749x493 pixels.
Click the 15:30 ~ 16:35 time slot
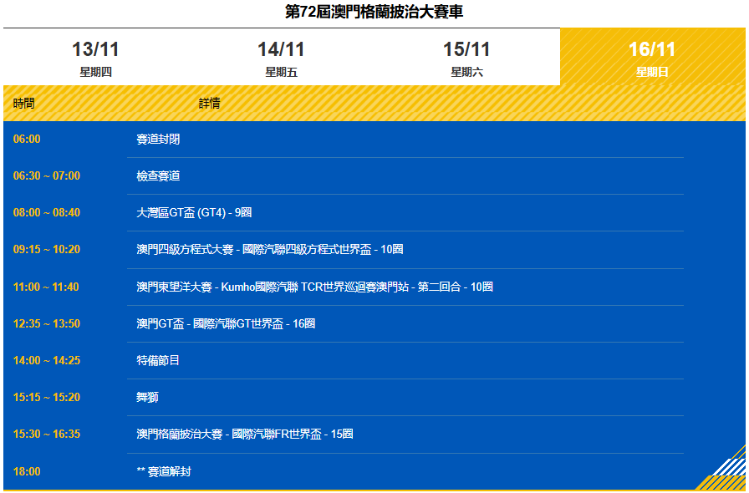click(47, 435)
